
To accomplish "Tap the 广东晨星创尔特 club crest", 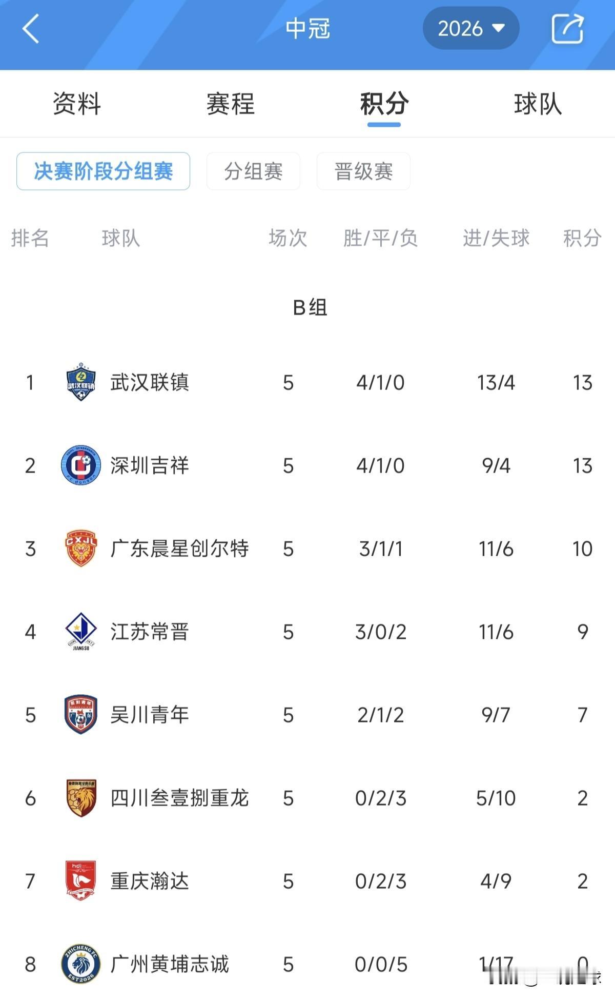I will [x=81, y=549].
